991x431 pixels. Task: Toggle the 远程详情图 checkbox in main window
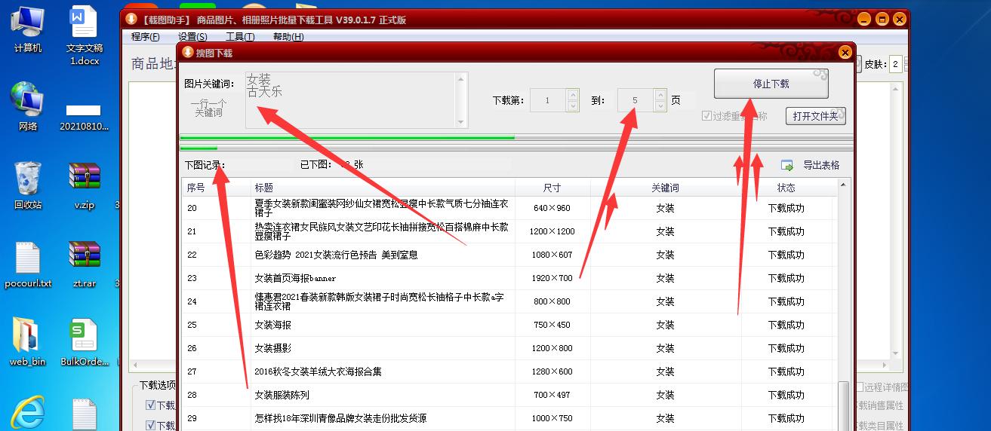(x=860, y=387)
